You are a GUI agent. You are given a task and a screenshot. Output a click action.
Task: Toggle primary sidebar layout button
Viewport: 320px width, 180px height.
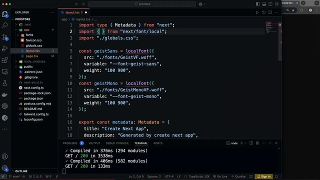258,4
